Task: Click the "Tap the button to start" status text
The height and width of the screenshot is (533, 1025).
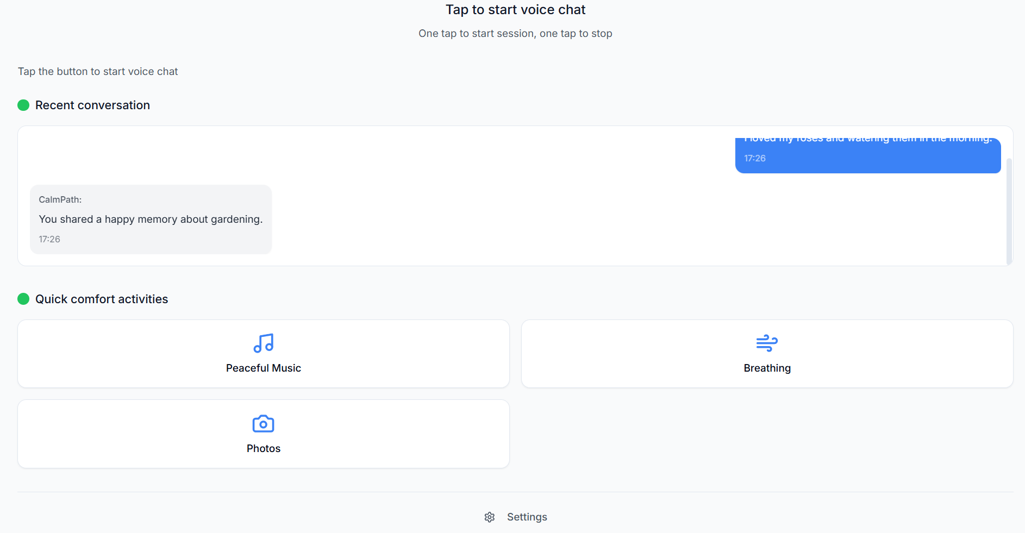Action: pos(98,72)
